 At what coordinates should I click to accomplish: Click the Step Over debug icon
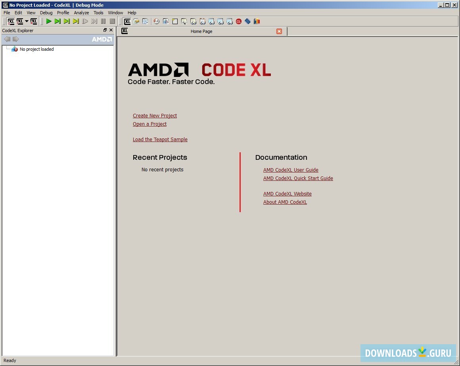[x=57, y=21]
